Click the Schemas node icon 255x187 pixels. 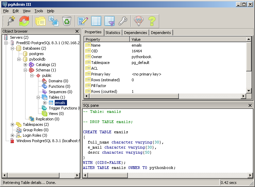coord(32,70)
